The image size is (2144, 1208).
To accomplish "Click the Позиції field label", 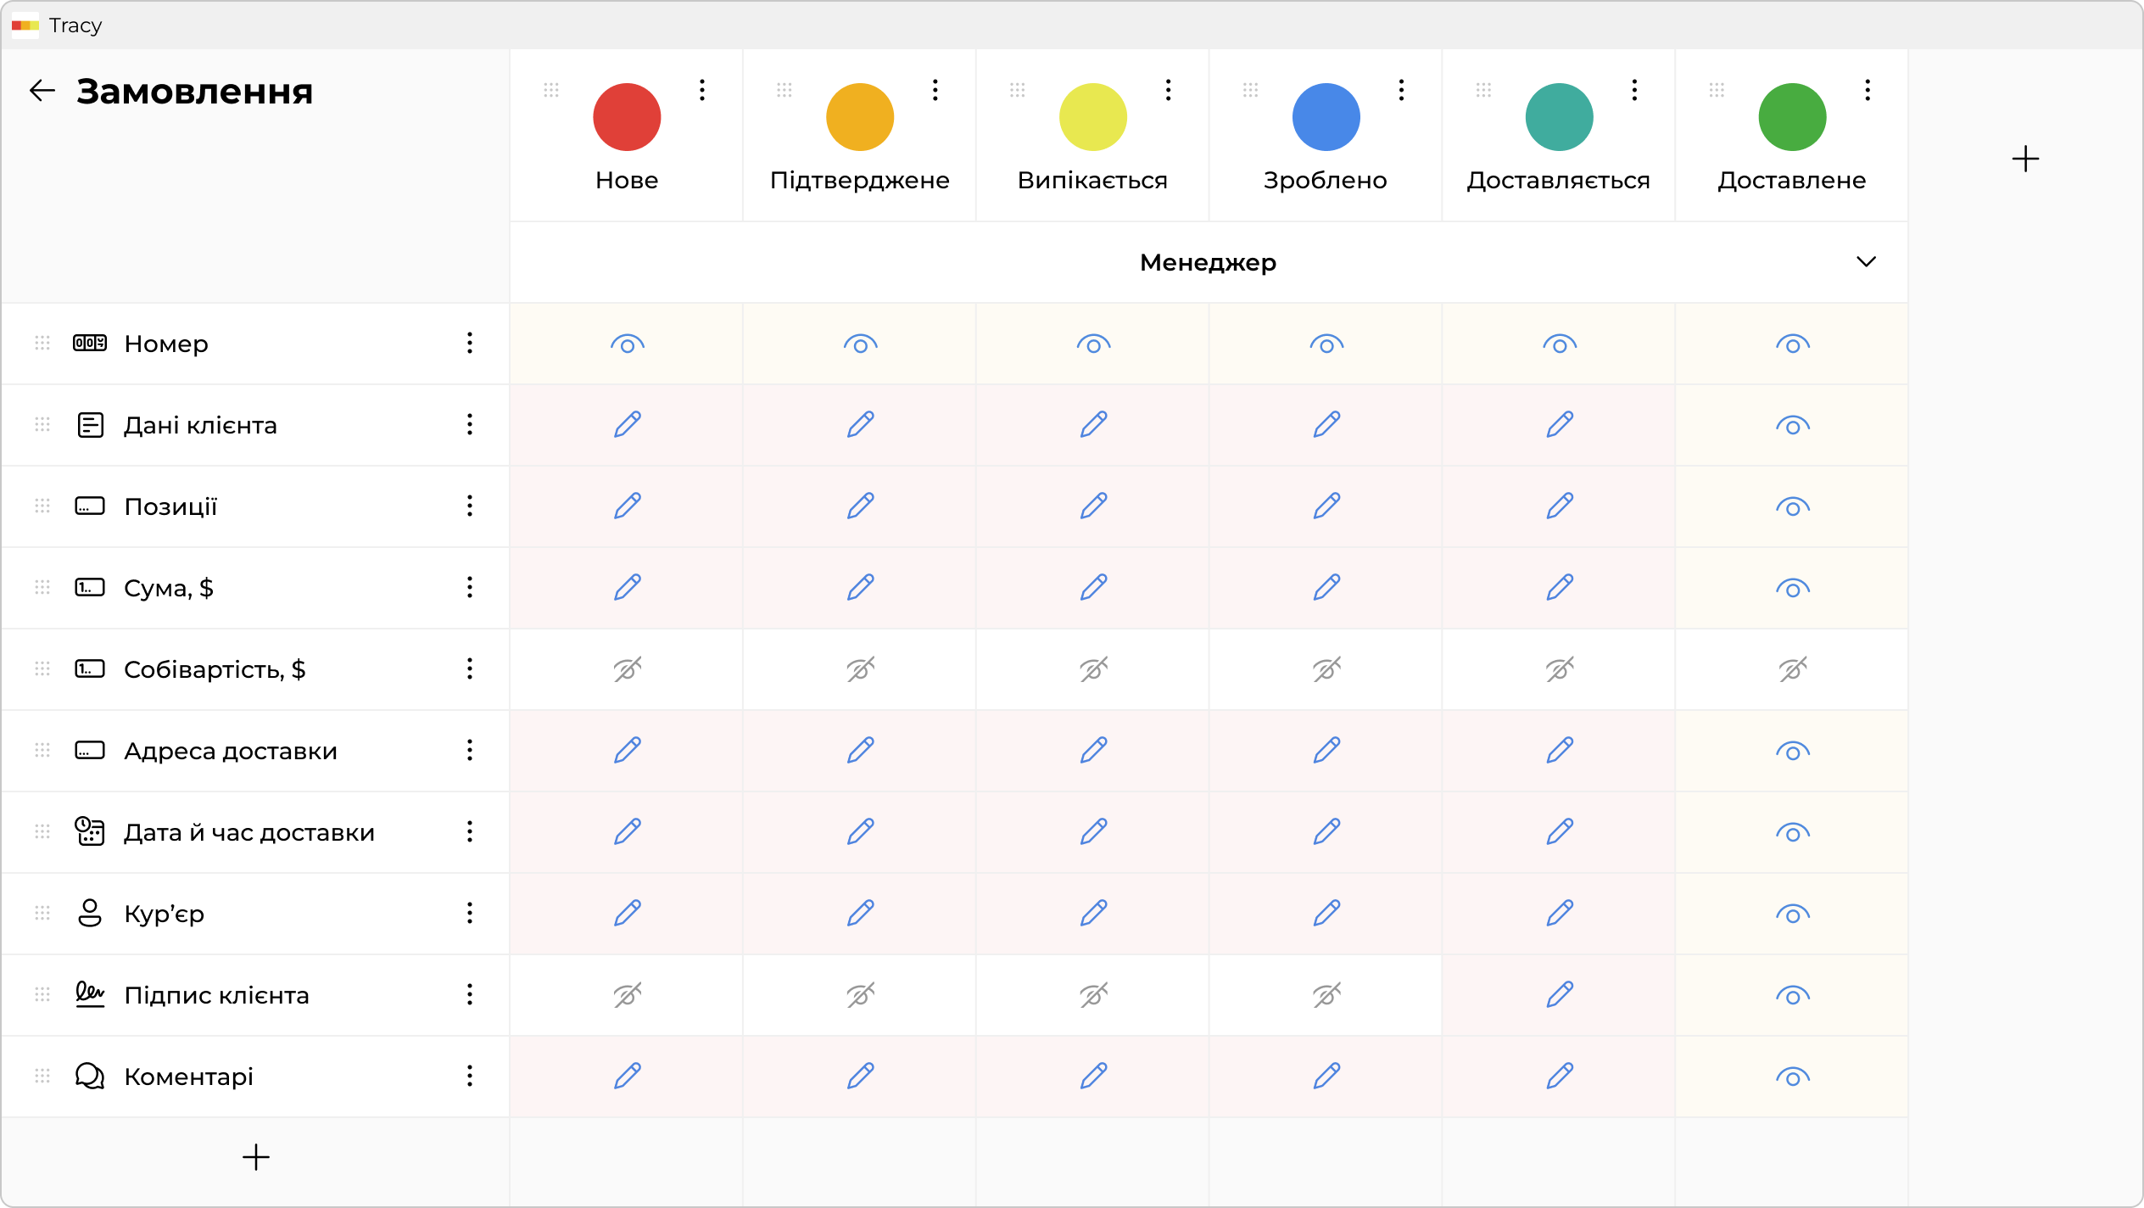I will click(170, 506).
